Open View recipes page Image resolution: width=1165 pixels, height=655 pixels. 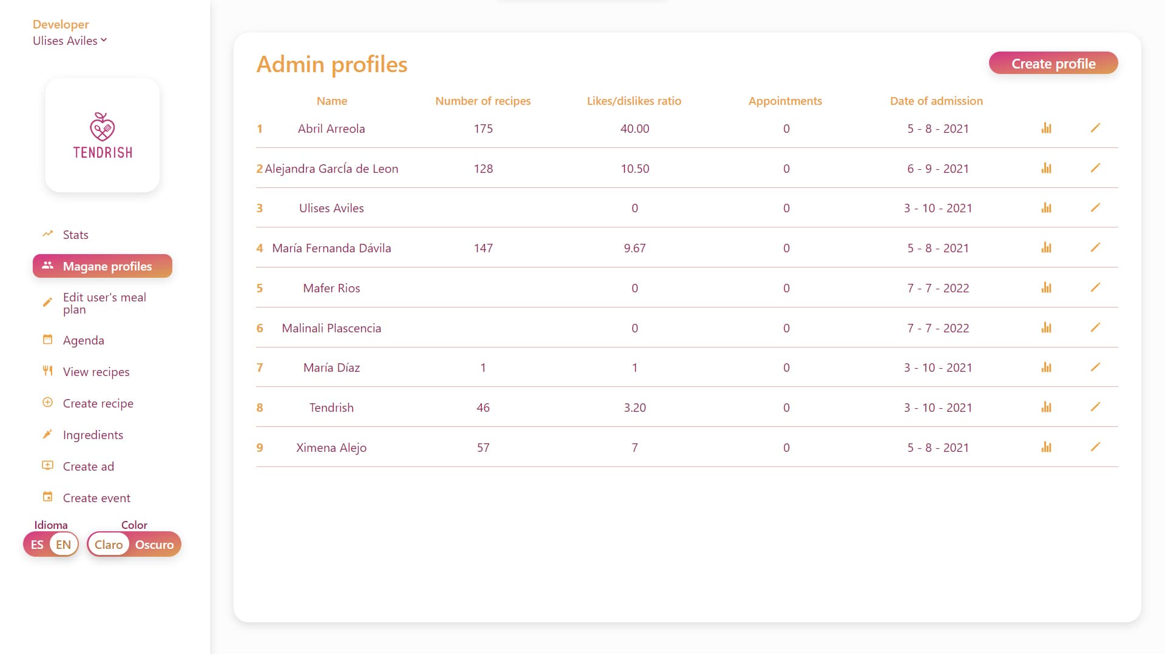click(x=96, y=372)
